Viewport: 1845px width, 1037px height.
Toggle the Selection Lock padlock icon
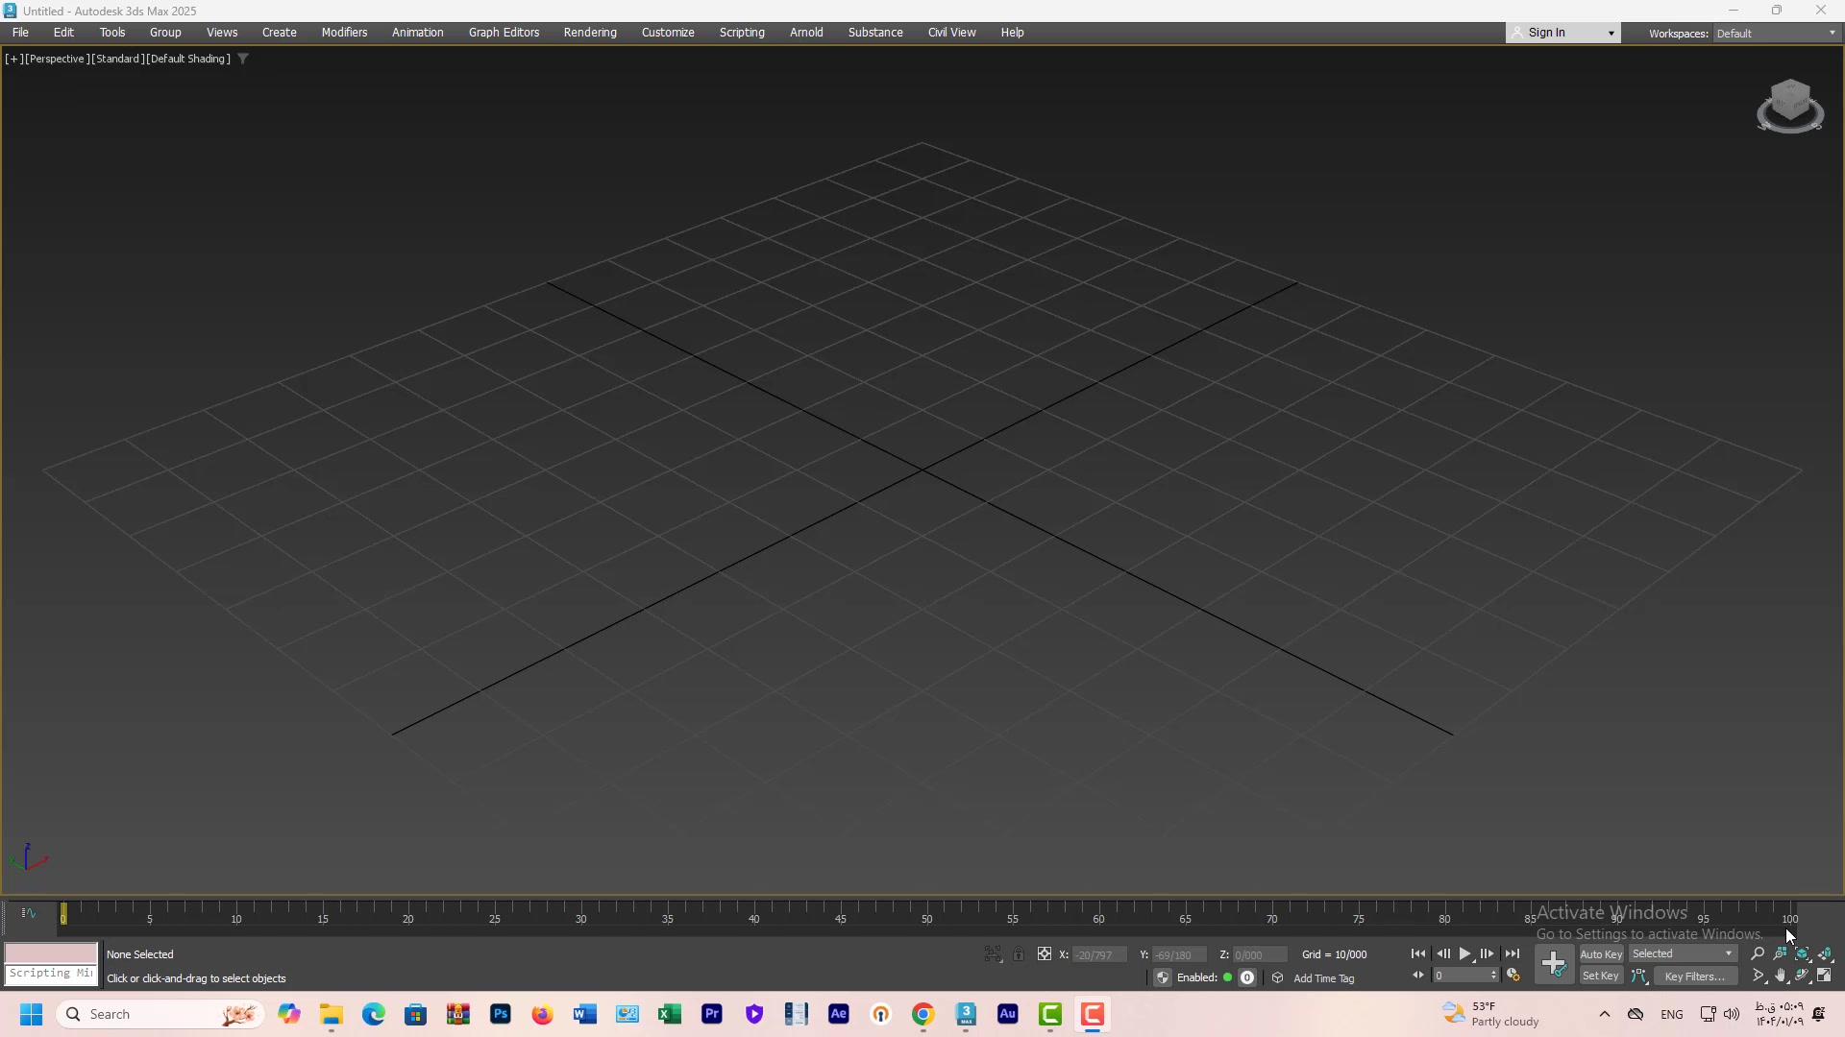pos(1019,954)
